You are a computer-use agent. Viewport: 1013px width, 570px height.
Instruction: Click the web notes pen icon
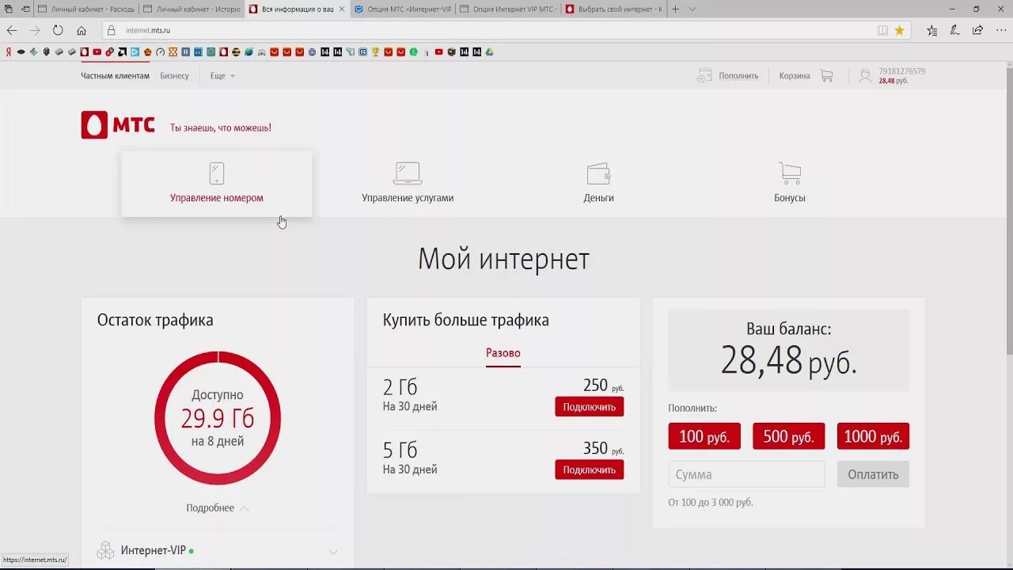pyautogui.click(x=954, y=30)
